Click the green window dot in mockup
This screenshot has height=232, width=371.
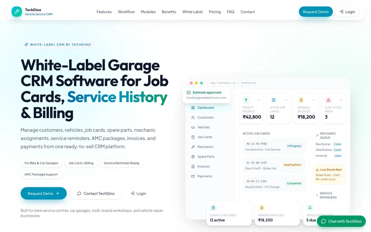click(201, 83)
